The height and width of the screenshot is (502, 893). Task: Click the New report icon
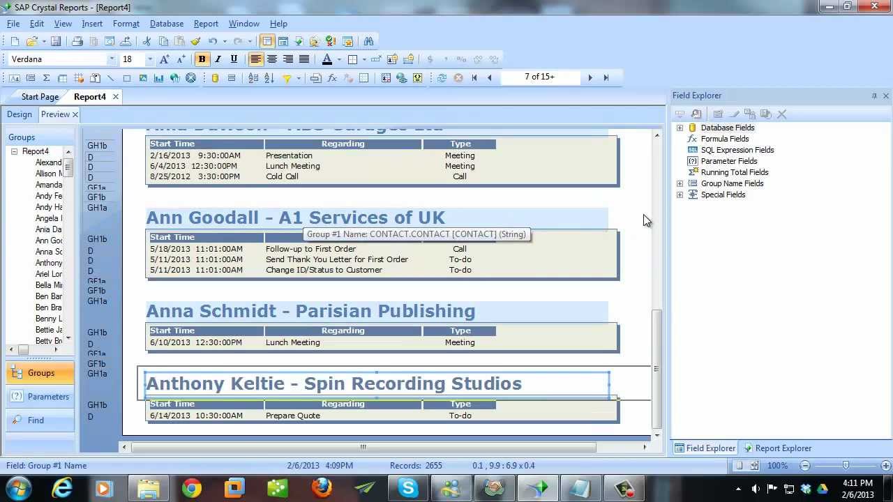click(14, 41)
